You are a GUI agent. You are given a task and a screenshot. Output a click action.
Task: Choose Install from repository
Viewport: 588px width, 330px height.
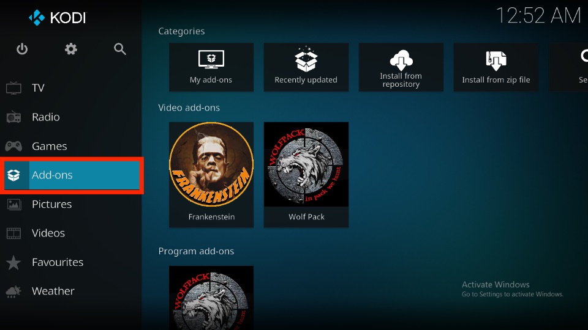pyautogui.click(x=401, y=67)
